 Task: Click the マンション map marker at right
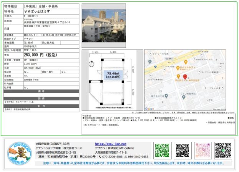click(x=222, y=88)
